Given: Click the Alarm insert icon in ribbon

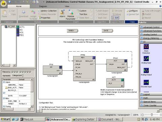Looking at the screenshot, I should point(62,13).
